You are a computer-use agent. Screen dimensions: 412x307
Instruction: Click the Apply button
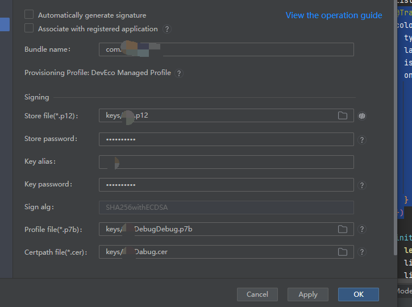click(x=308, y=294)
